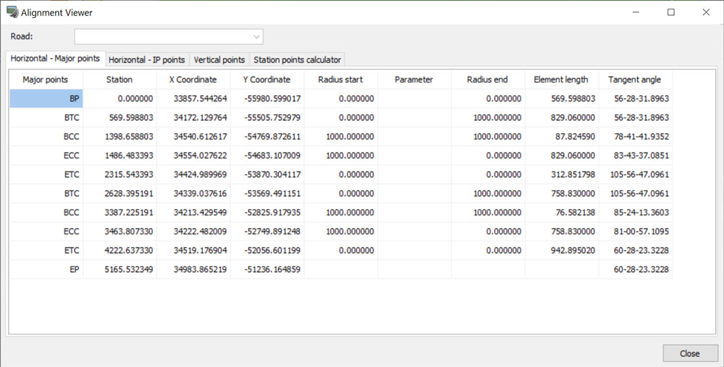Select element length 569.598803

(562, 98)
